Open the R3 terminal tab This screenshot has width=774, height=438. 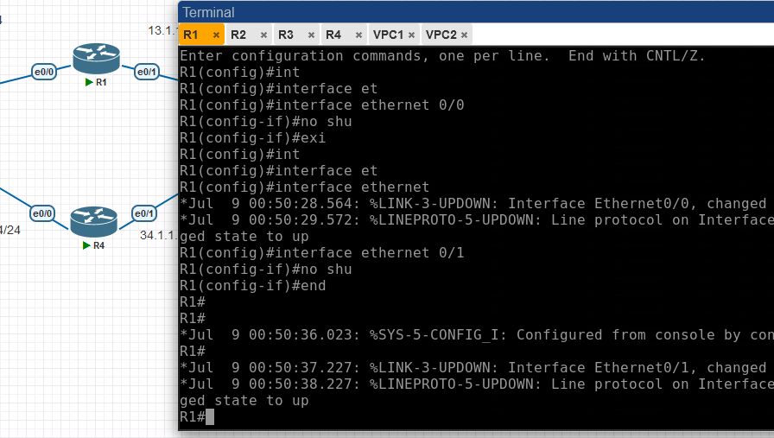click(286, 35)
